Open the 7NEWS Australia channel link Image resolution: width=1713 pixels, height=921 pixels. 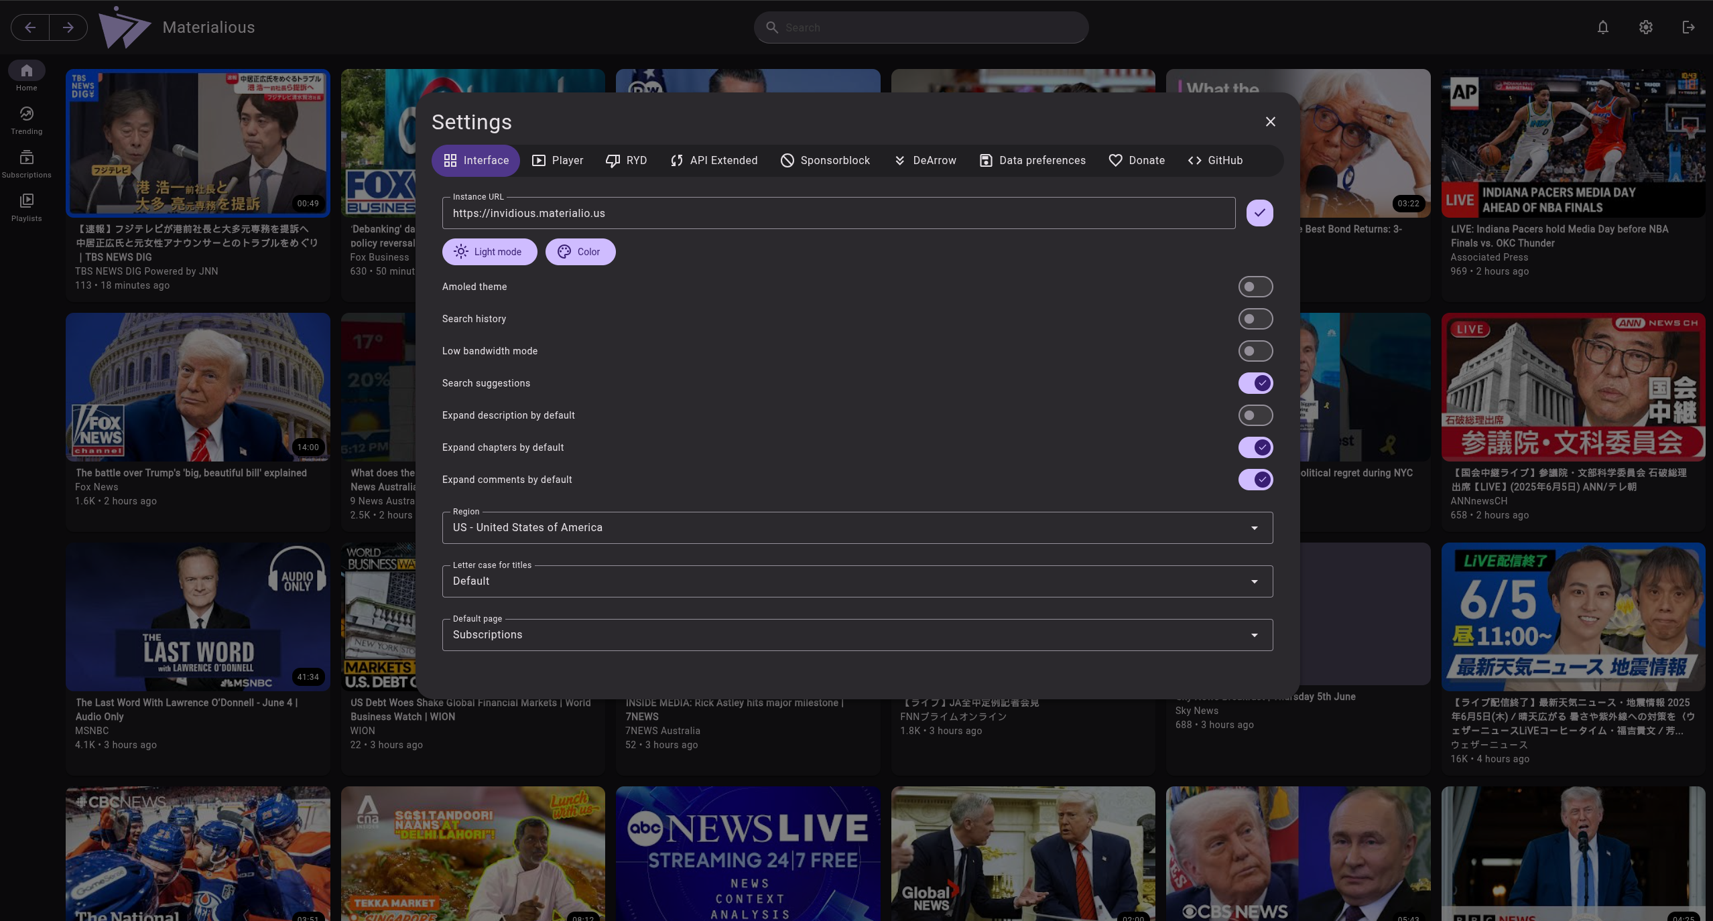[662, 731]
